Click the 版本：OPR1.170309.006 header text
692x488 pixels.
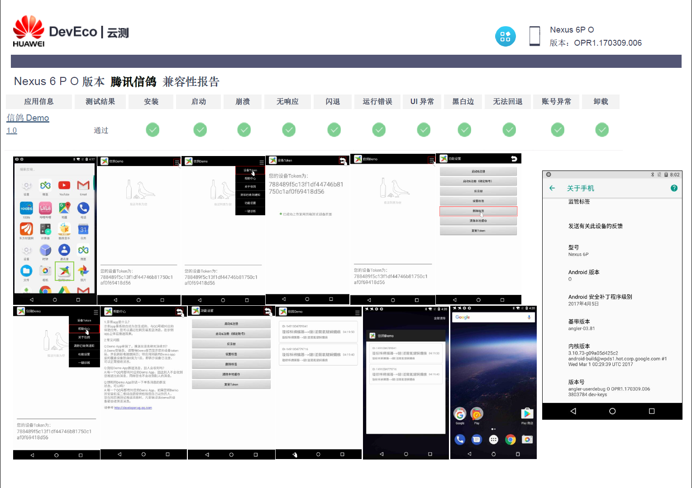596,43
